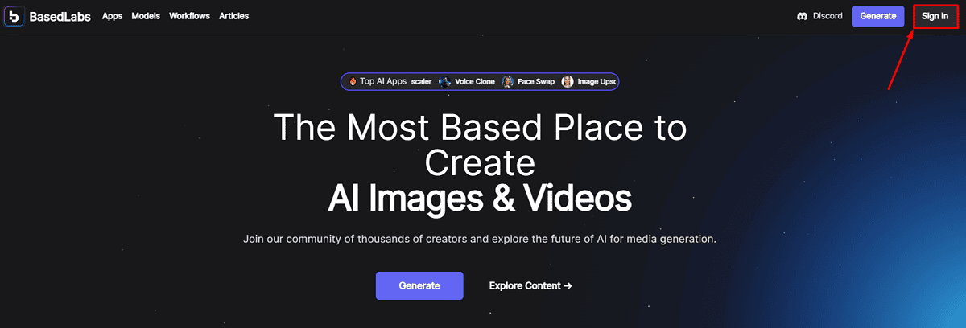The height and width of the screenshot is (328, 966).
Task: Click the Generate button in the header
Action: click(877, 16)
